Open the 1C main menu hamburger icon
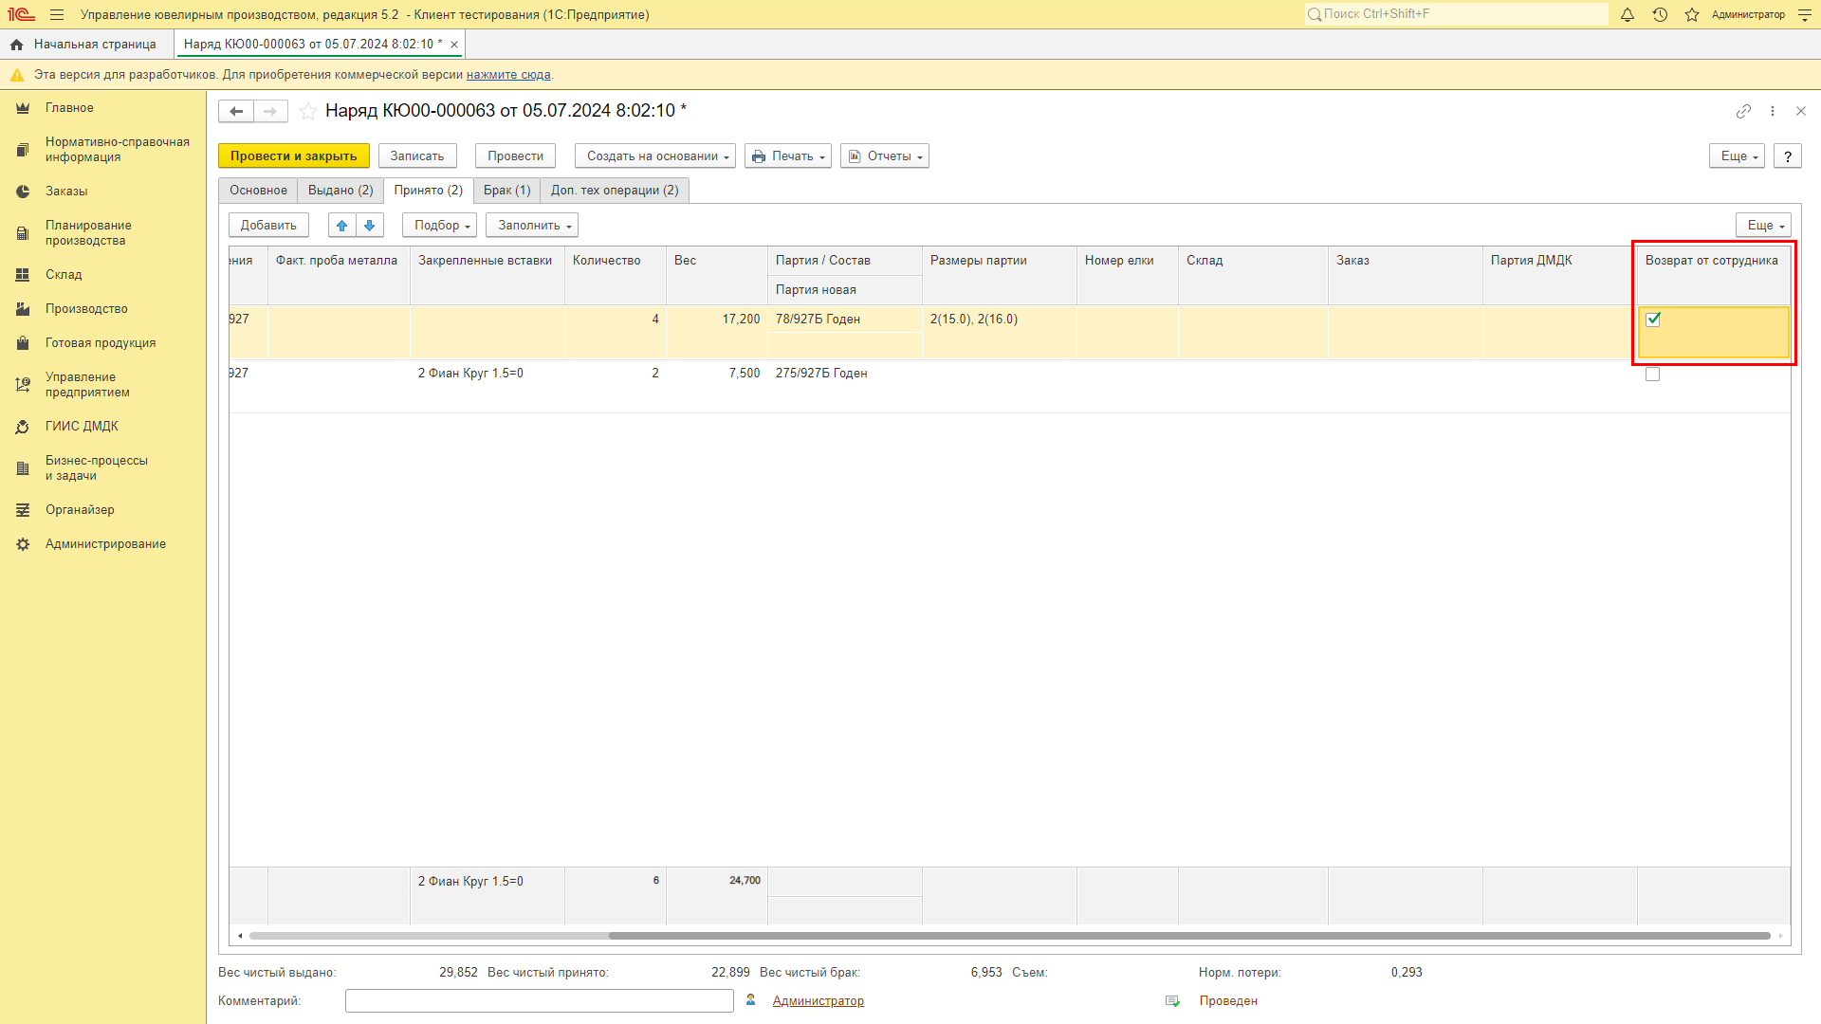The image size is (1821, 1024). (x=57, y=15)
